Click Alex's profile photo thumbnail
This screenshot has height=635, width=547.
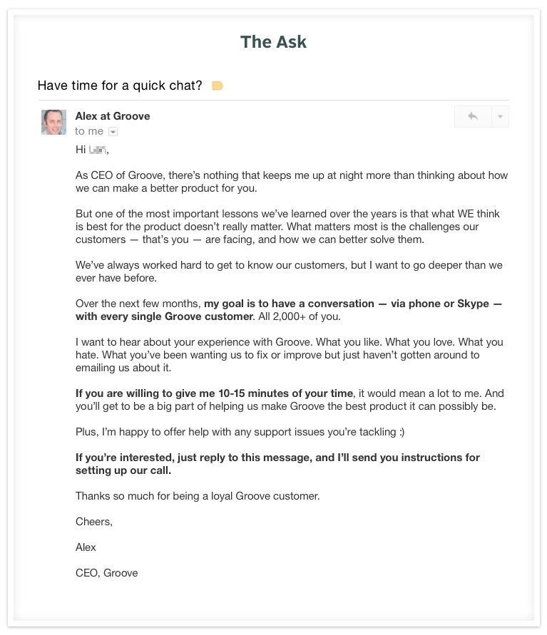coord(53,122)
